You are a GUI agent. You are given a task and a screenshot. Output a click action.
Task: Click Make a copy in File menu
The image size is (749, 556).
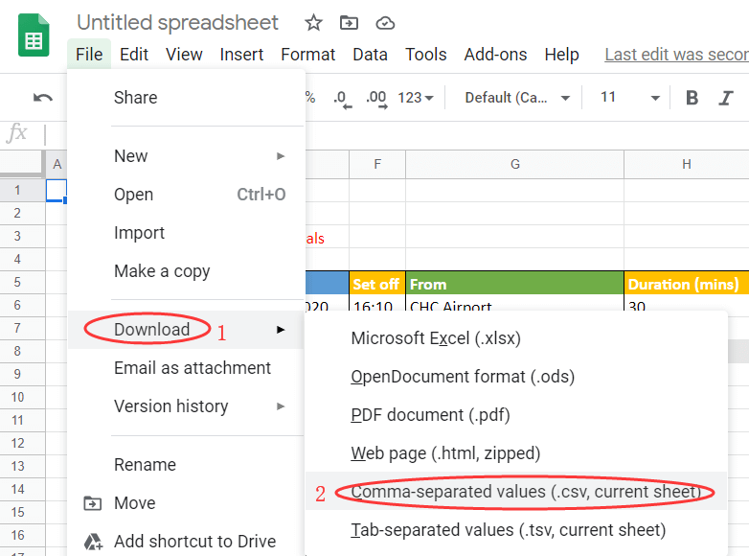pyautogui.click(x=162, y=271)
